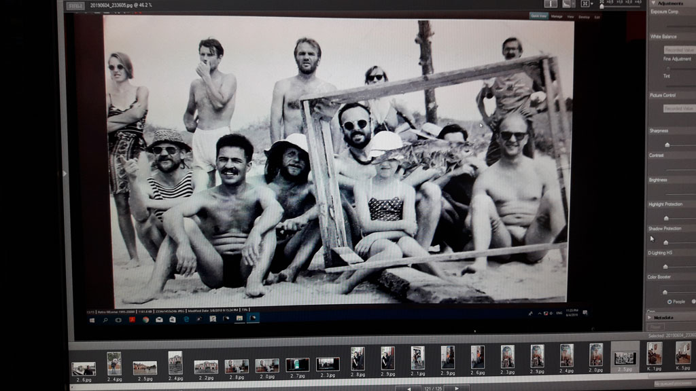Click the Shadow Protection slider handle

coord(666,242)
